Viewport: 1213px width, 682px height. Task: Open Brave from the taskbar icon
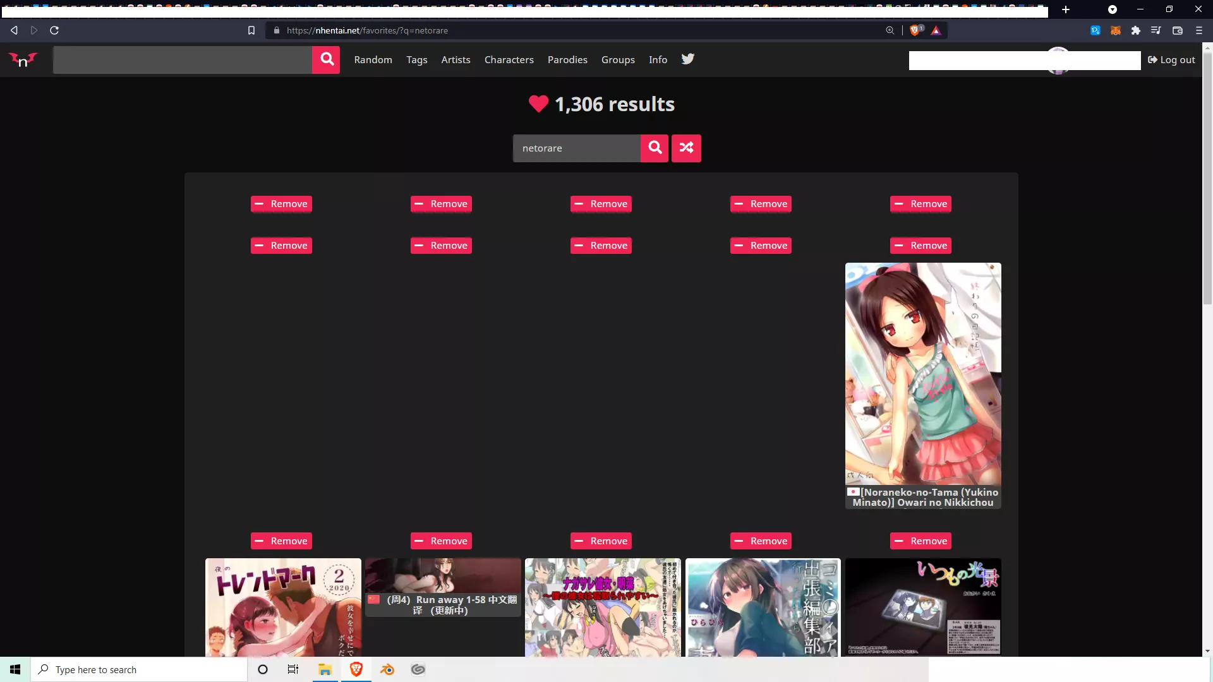coord(356,669)
